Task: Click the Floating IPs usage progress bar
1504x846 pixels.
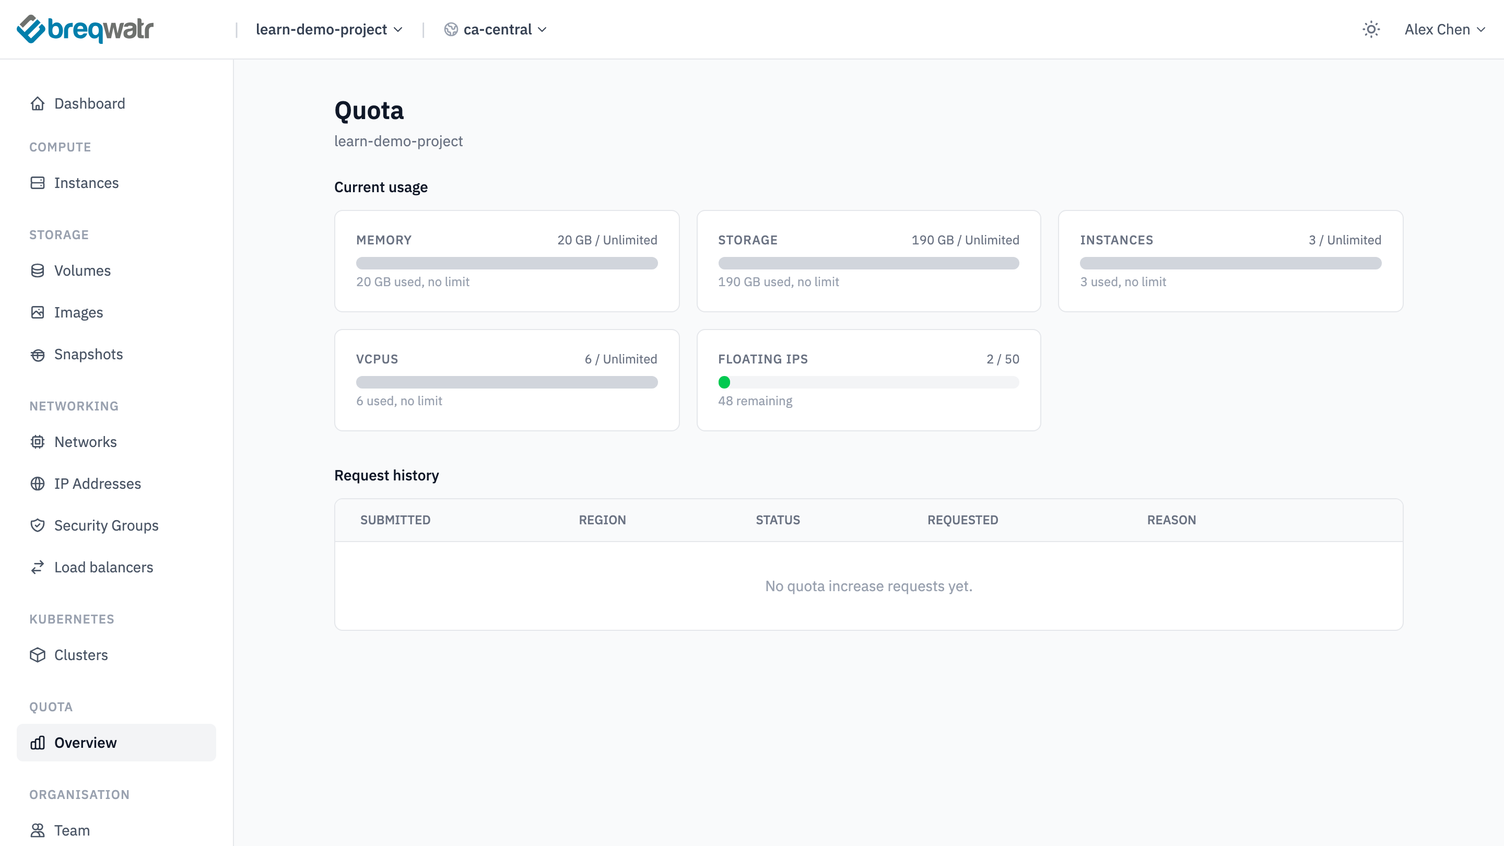Action: [x=868, y=382]
